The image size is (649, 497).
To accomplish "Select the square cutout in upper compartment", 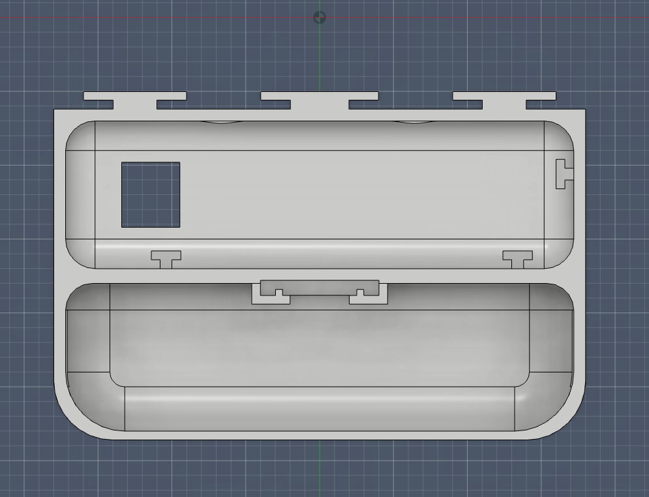I will [x=151, y=194].
